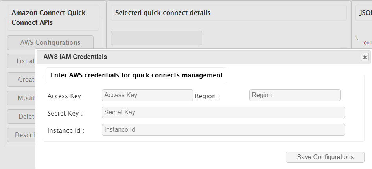
Task: Save the AWS configurations
Action: click(325, 157)
